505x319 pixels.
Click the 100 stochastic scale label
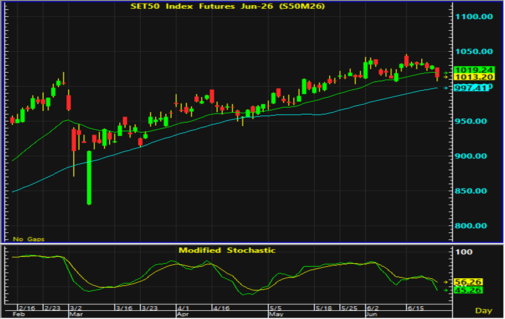(x=464, y=252)
